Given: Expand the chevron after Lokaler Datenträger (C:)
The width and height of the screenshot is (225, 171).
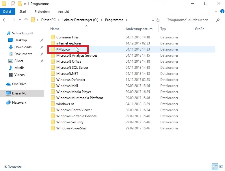Looking at the screenshot, I should coord(102,20).
